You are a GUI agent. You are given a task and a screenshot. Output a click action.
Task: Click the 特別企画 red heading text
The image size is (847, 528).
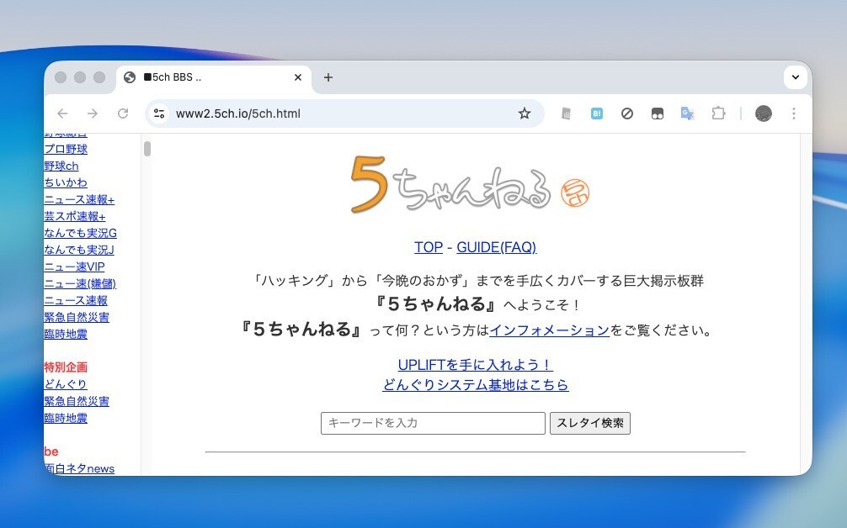tap(66, 367)
